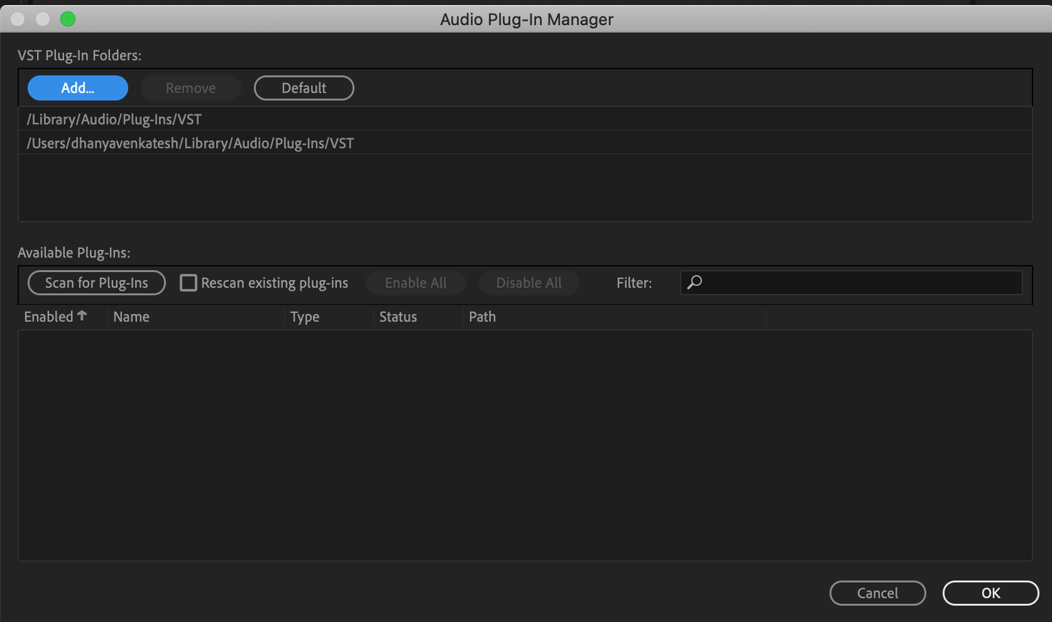
Task: Disable All available plug-ins
Action: pyautogui.click(x=529, y=283)
